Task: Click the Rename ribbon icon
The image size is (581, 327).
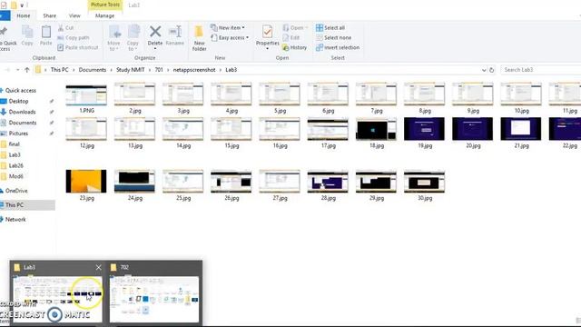Action: click(x=174, y=35)
